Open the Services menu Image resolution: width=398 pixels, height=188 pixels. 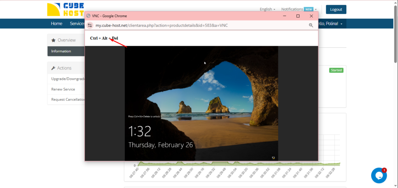(x=77, y=24)
